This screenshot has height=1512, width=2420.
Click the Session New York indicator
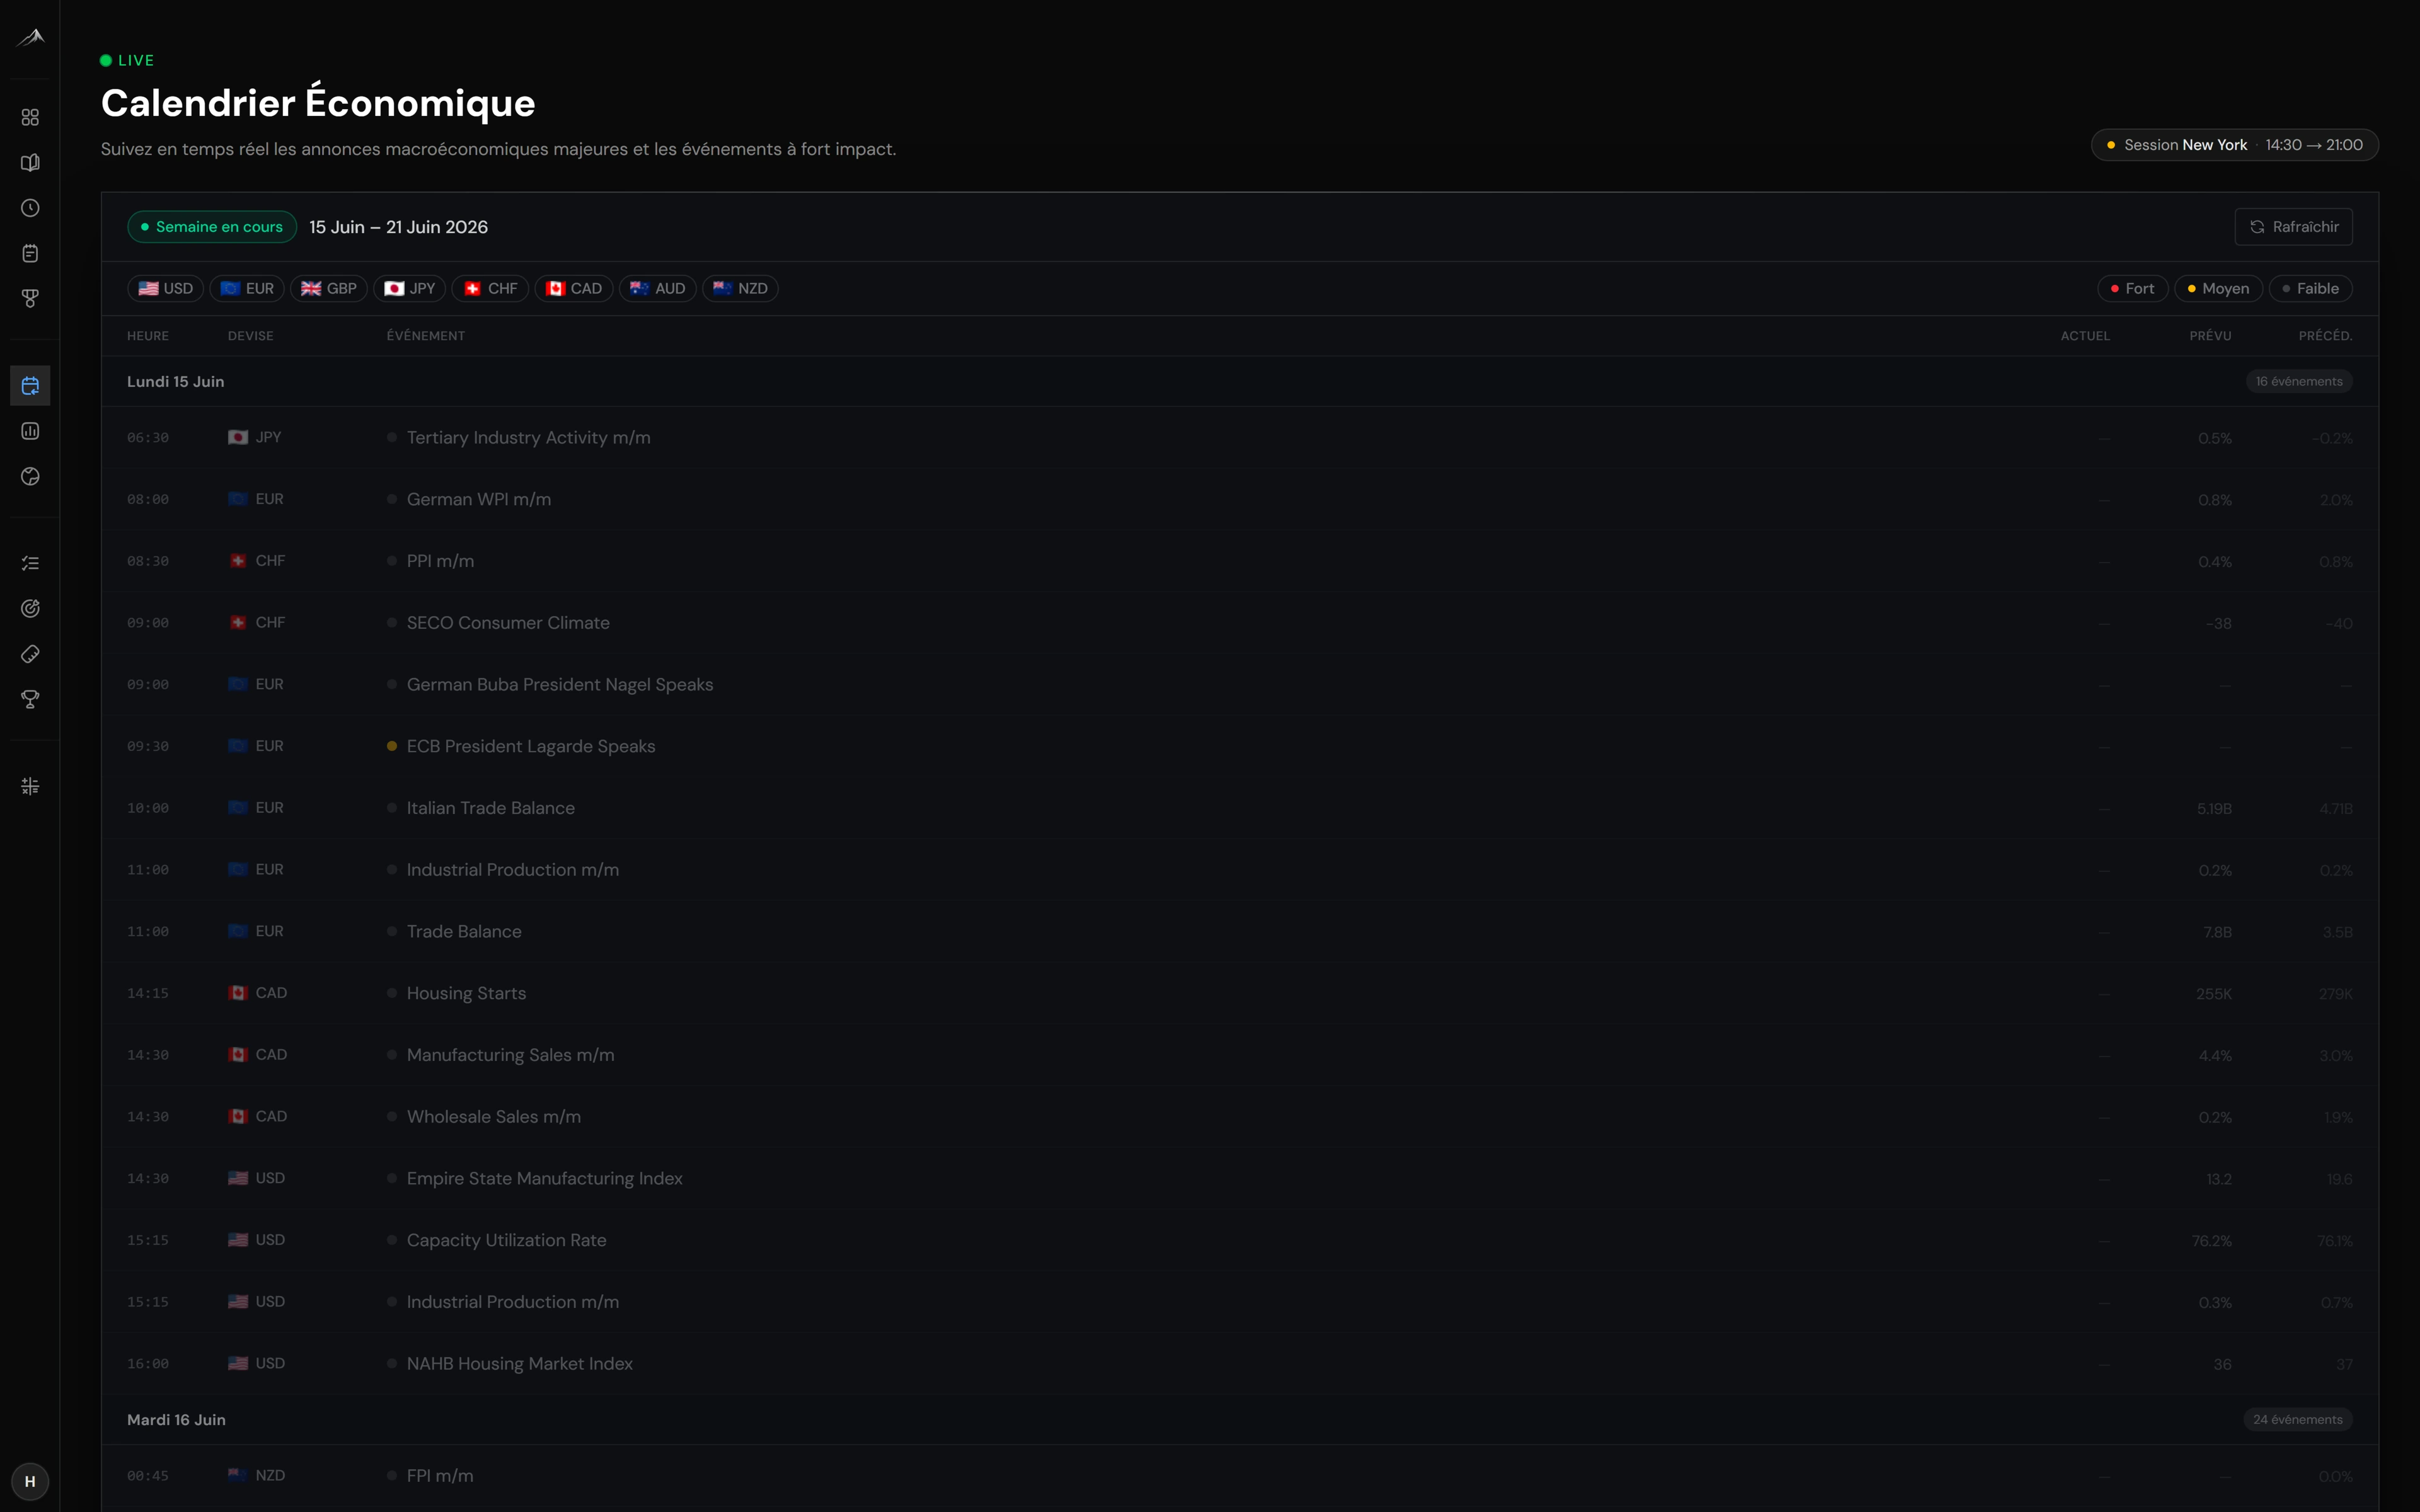[x=2235, y=145]
